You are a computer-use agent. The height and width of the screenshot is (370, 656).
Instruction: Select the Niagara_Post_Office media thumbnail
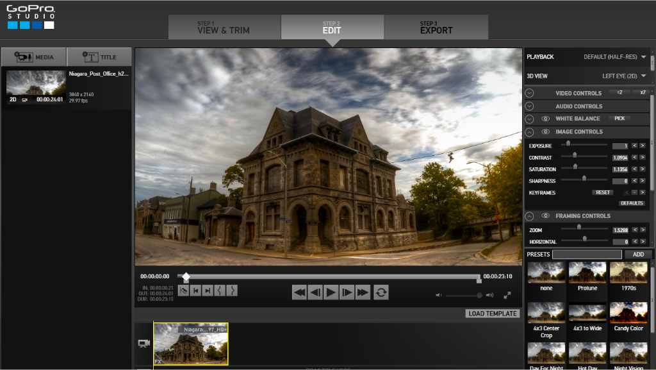click(x=36, y=87)
